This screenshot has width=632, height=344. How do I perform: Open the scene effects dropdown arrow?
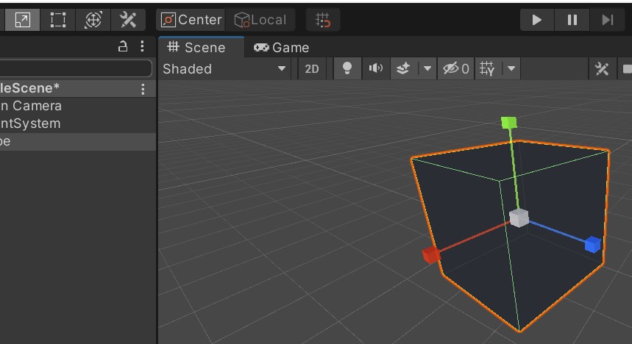(427, 68)
